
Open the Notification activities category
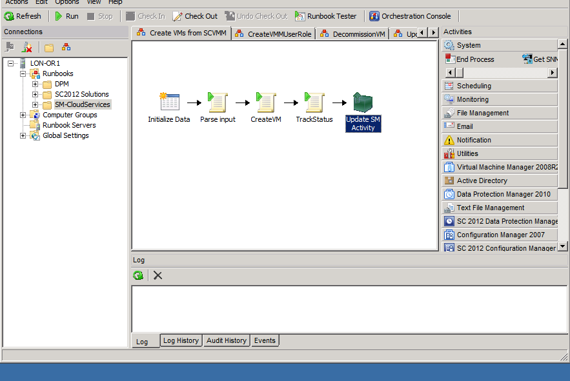pyautogui.click(x=500, y=140)
